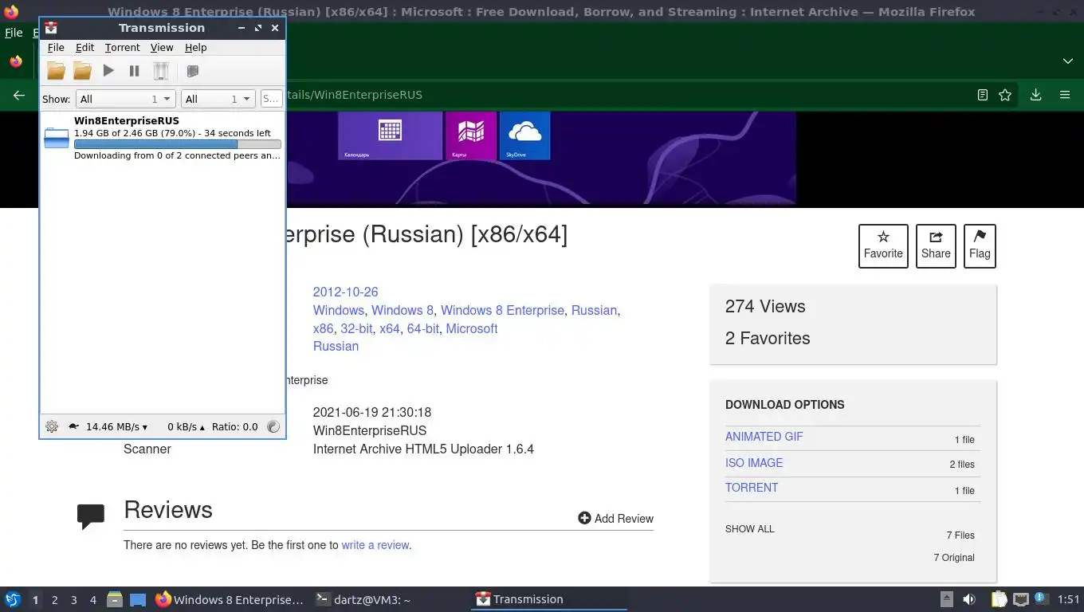Switch to workspace 2 in taskbar
1084x612 pixels.
pos(54,600)
